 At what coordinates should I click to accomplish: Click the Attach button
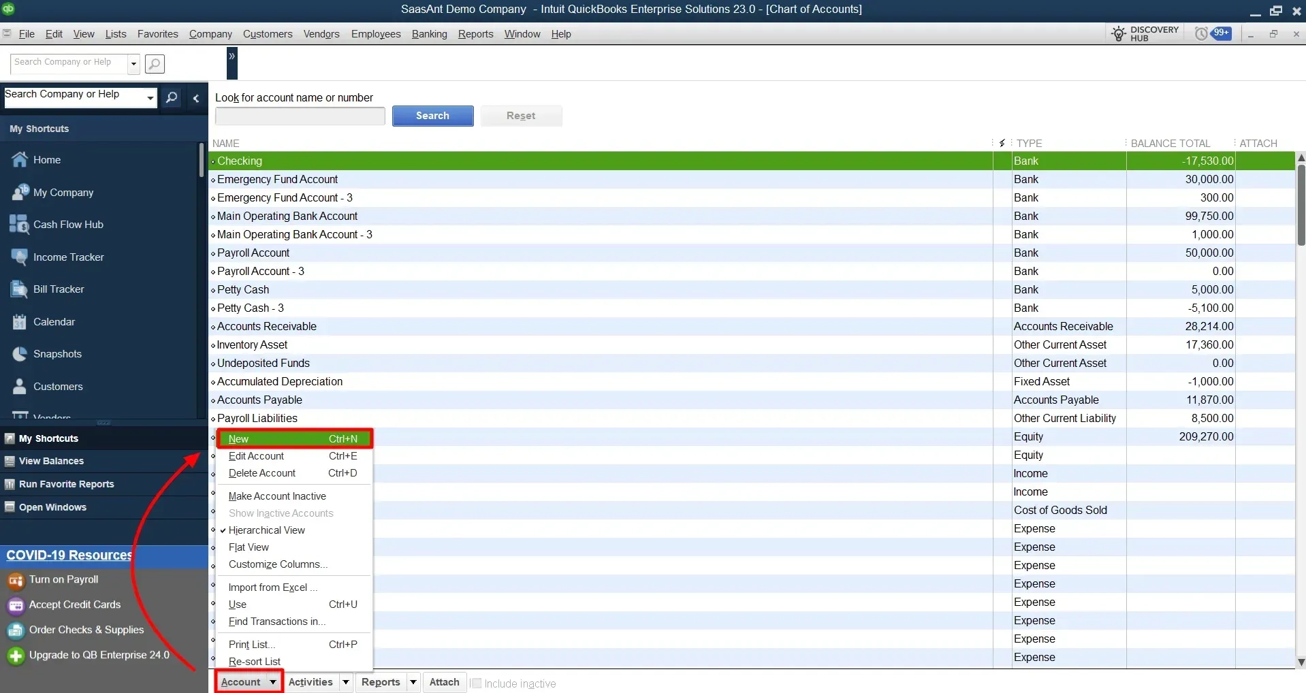pos(444,682)
